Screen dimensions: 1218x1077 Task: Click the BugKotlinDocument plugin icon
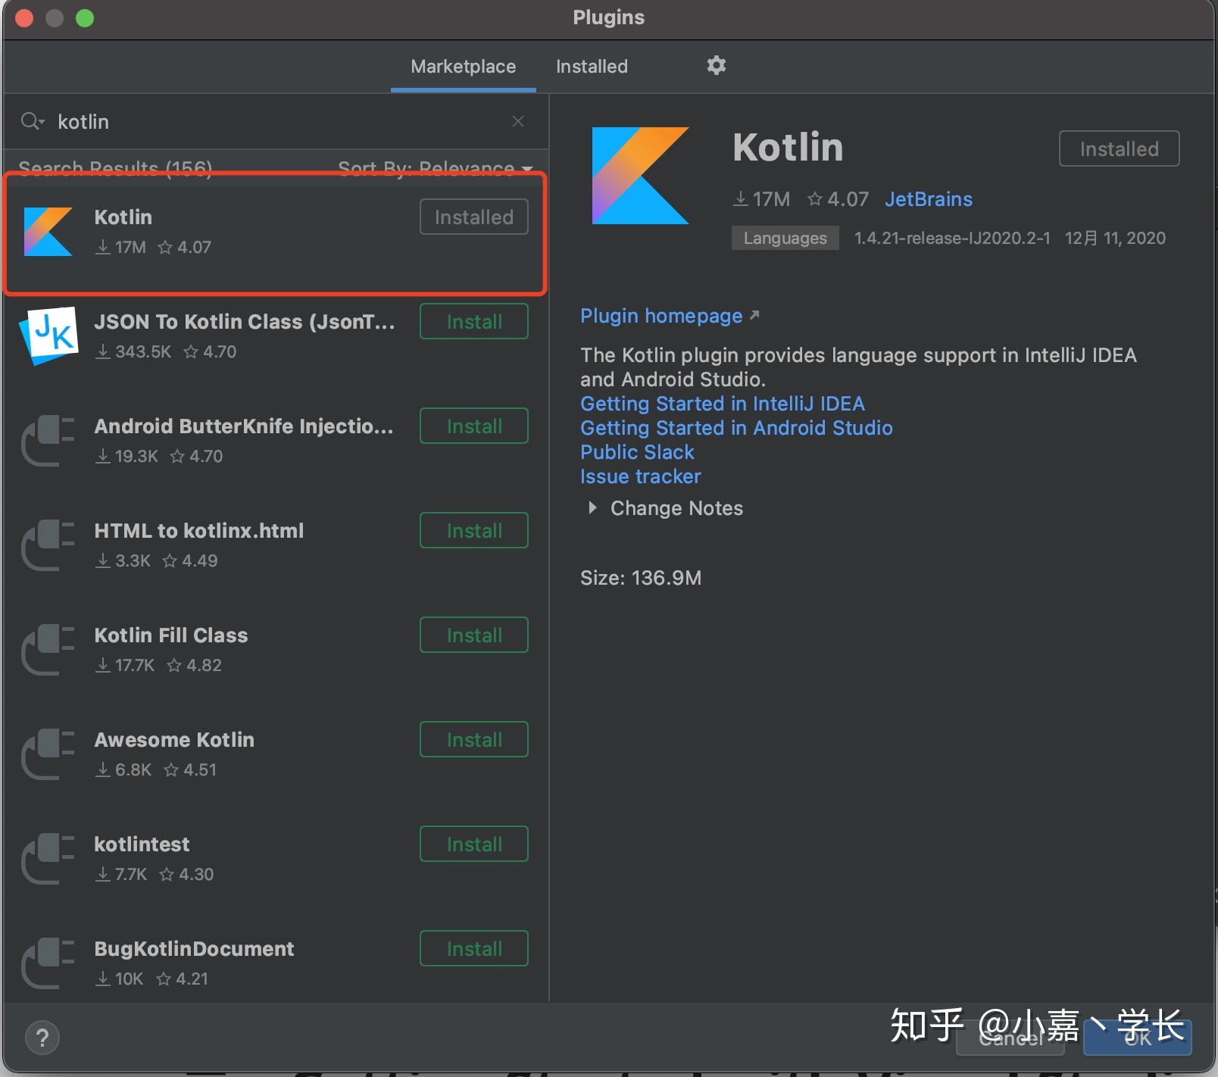[x=48, y=962]
